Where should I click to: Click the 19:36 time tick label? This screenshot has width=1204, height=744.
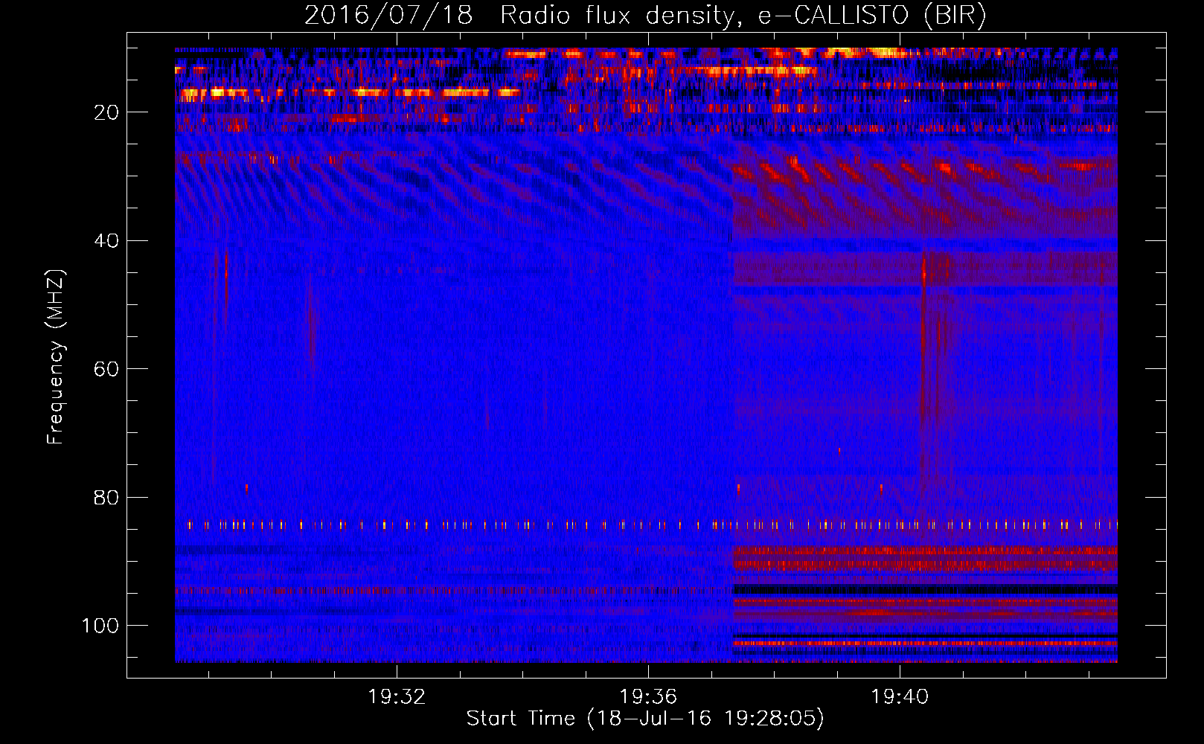(648, 697)
